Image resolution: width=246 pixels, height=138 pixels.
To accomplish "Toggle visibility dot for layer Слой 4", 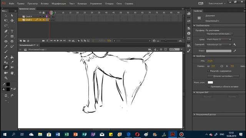I will pyautogui.click(x=40, y=16).
